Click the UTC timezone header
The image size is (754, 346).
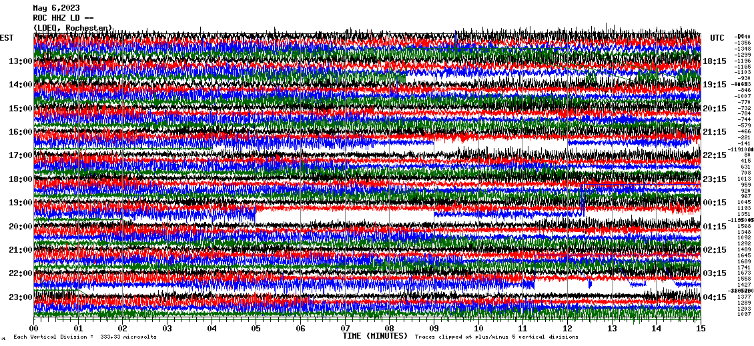tap(717, 38)
